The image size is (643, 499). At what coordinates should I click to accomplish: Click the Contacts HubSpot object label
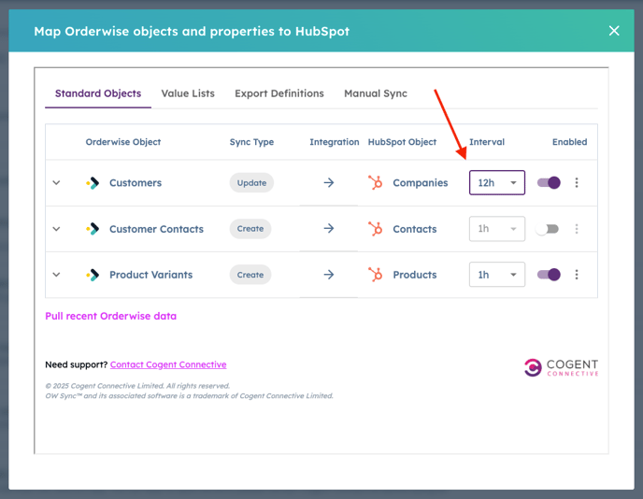pyautogui.click(x=415, y=229)
